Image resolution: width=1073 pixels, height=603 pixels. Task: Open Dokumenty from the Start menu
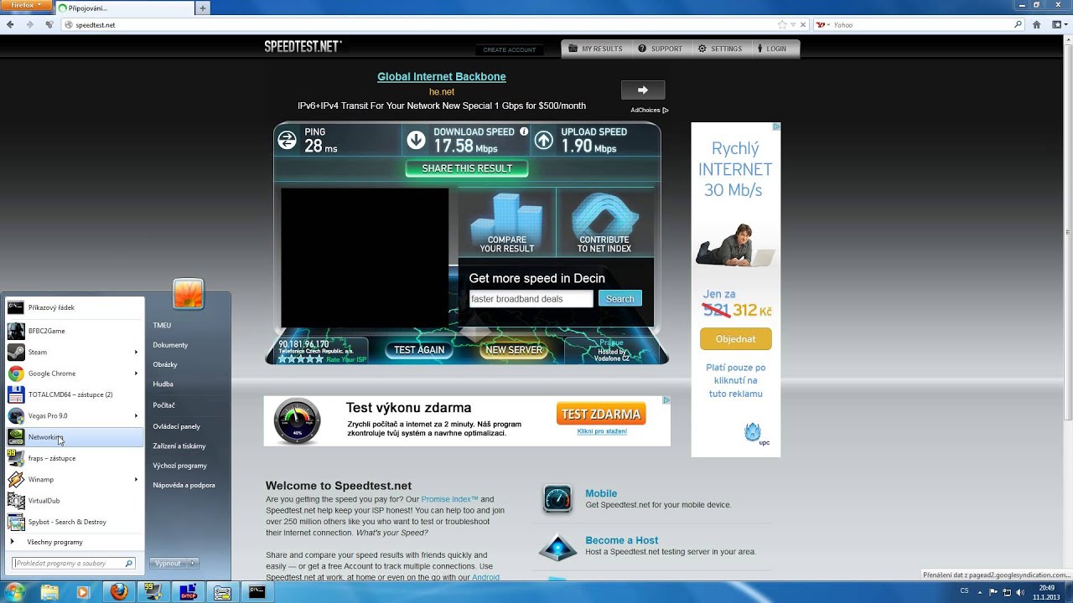pos(170,345)
